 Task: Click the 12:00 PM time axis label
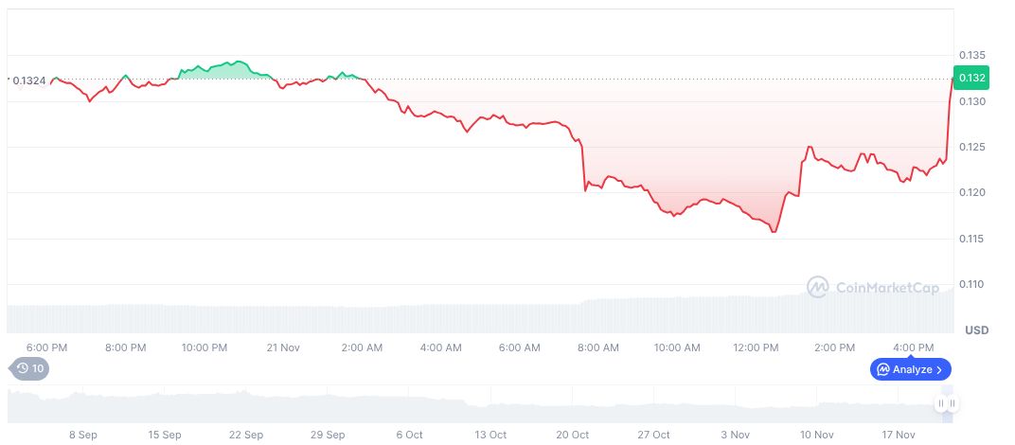[756, 347]
